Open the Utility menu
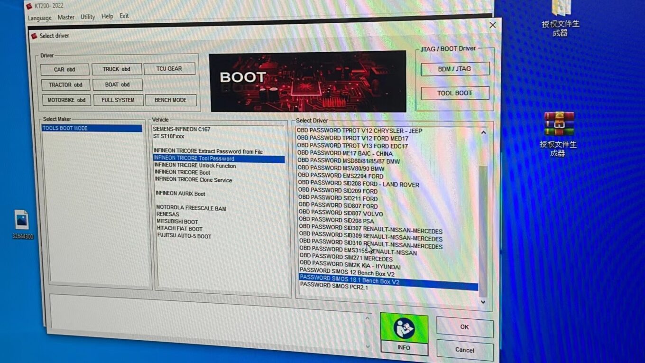The image size is (645, 363). (87, 16)
